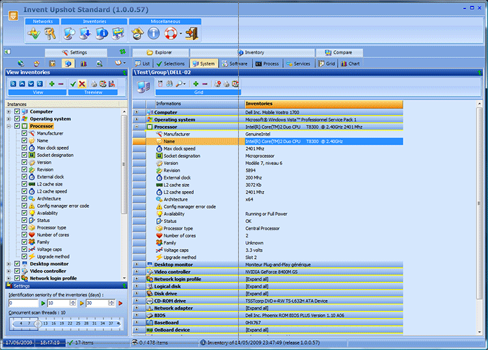Viewport: 488px width, 350px height.
Task: Click the Inventories column header
Action: [x=323, y=104]
